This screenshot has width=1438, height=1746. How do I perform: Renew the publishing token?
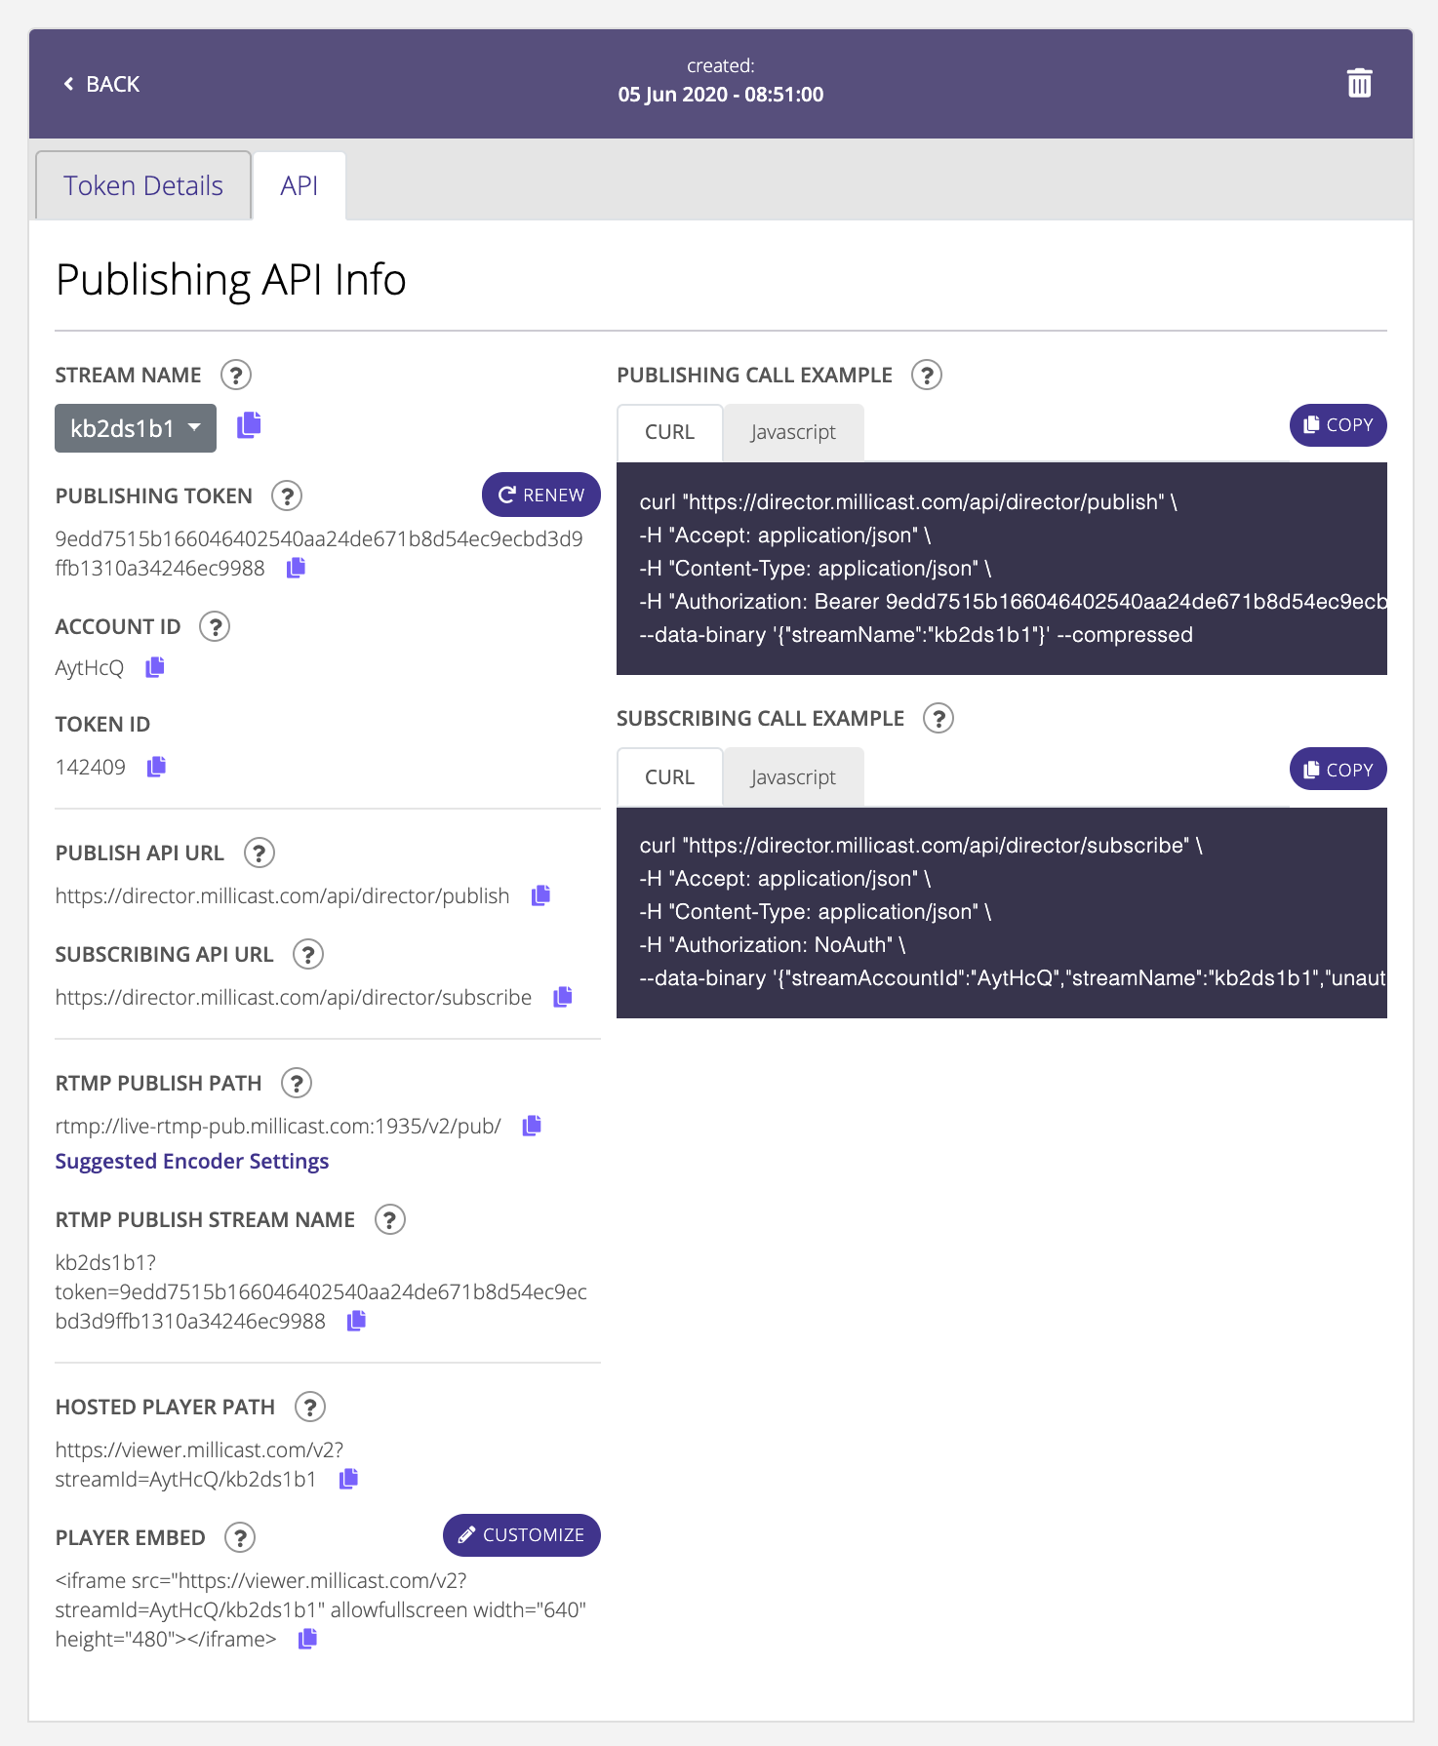[x=541, y=495]
